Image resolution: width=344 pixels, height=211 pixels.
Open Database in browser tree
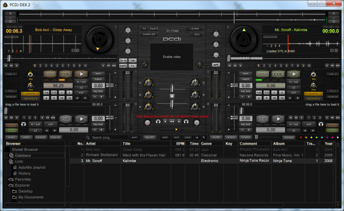click(23, 155)
